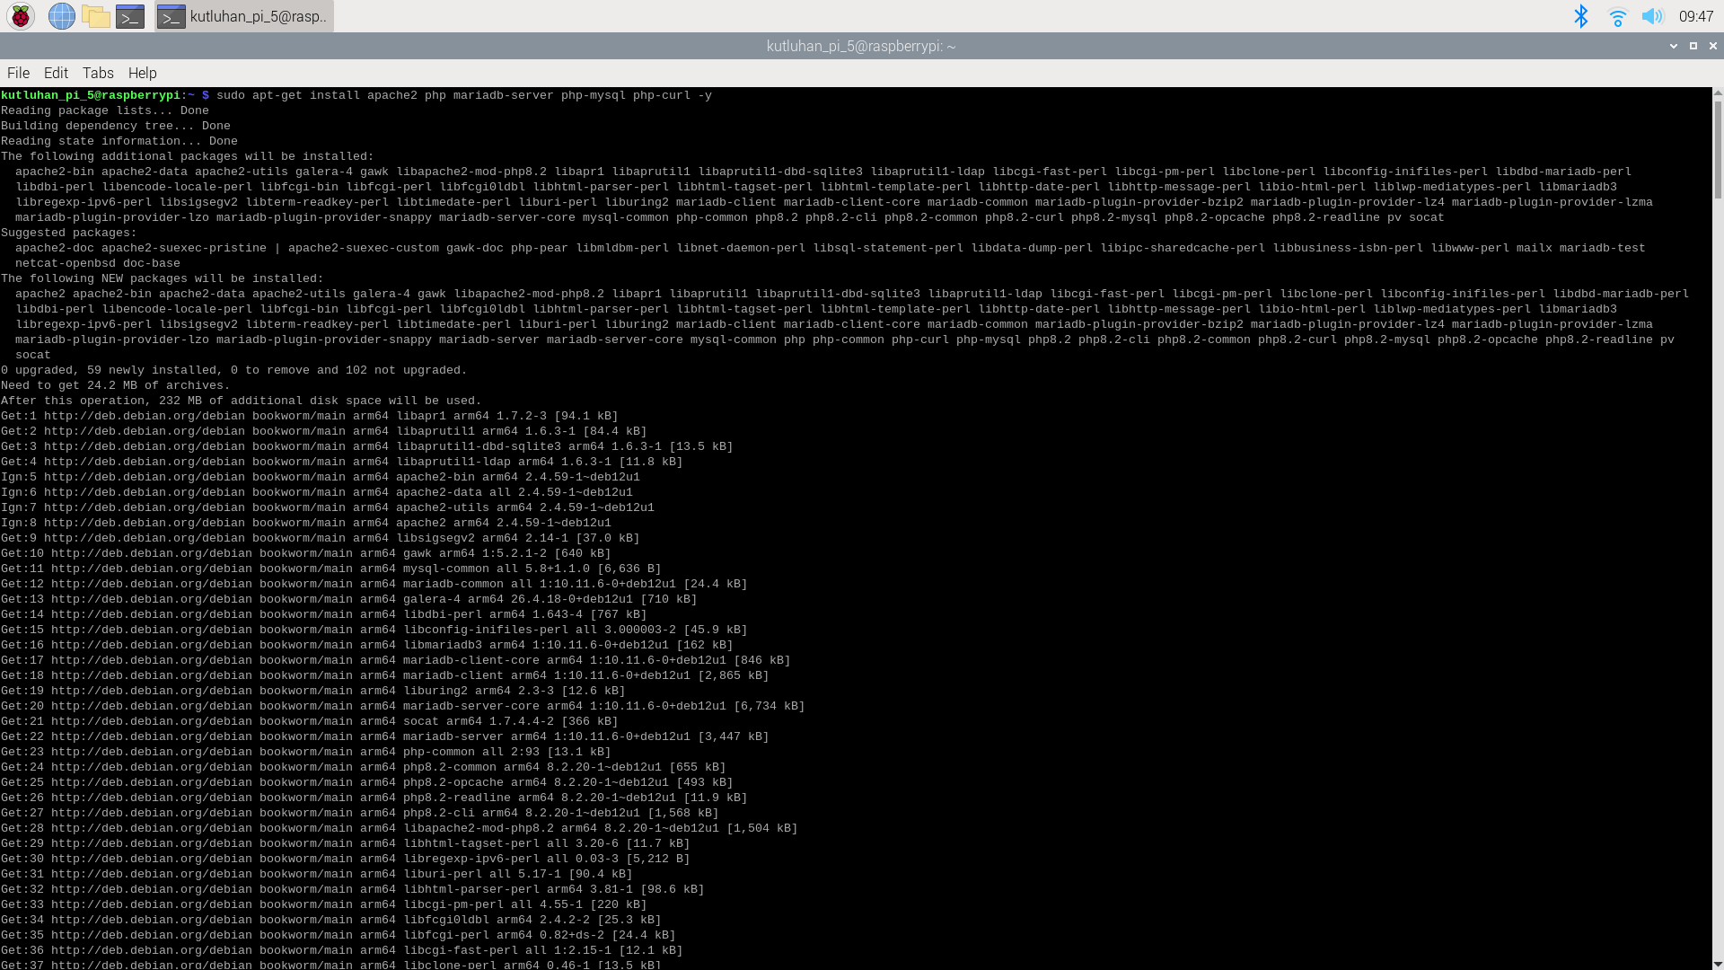The height and width of the screenshot is (970, 1724).
Task: Click 'The following NEW packages will be installed:'
Action: [x=163, y=278]
